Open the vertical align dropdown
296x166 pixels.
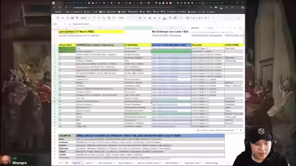pyautogui.click(x=194, y=18)
